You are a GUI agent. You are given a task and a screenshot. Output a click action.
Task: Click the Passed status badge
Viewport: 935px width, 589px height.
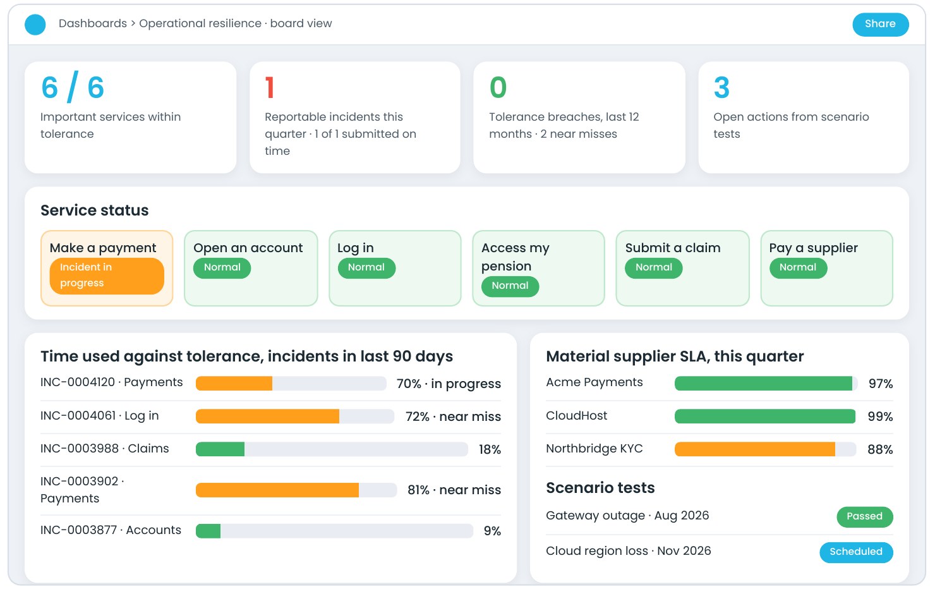[865, 516]
